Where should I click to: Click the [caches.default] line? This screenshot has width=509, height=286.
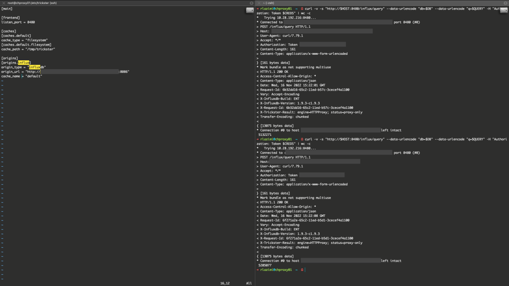point(16,36)
